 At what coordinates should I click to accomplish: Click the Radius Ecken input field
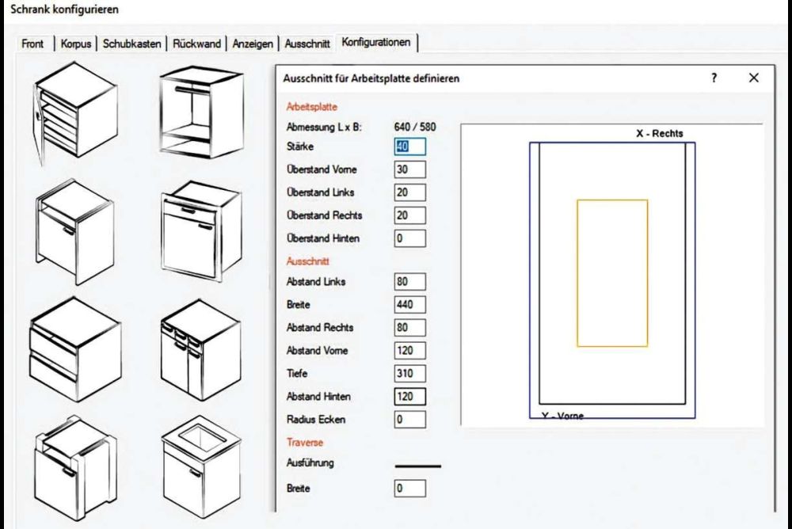click(409, 420)
